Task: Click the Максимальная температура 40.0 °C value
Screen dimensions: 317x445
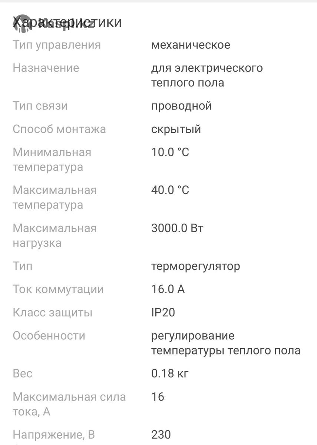Action: click(170, 190)
